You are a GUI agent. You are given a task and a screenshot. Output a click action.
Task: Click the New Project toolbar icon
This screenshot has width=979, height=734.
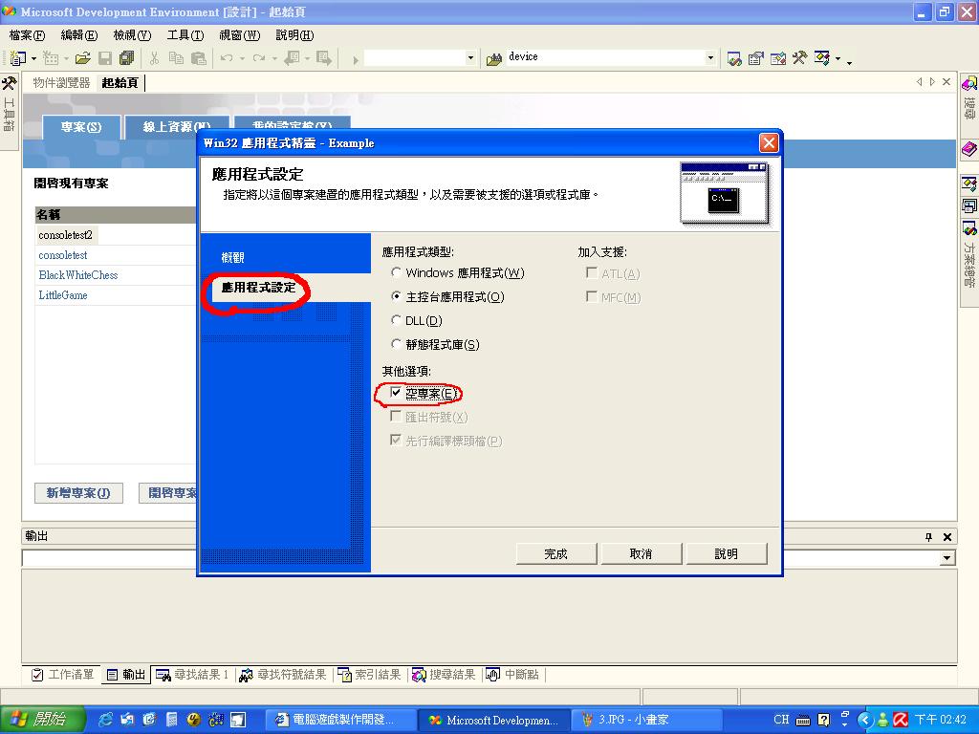pyautogui.click(x=17, y=58)
